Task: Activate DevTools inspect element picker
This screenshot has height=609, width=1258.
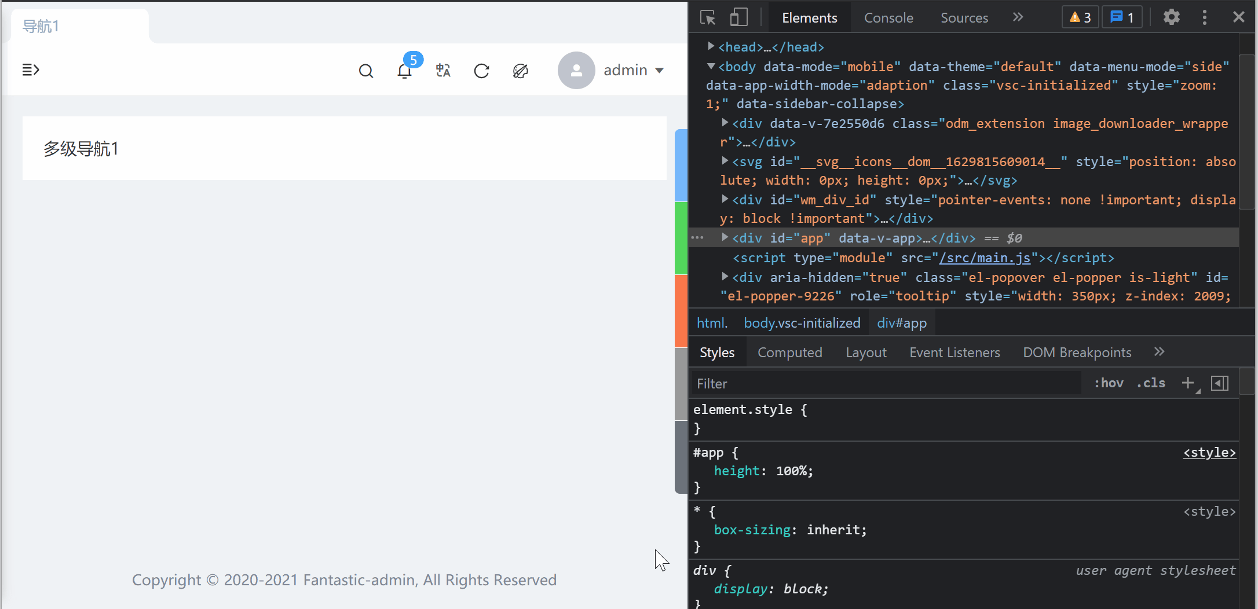Action: tap(708, 17)
